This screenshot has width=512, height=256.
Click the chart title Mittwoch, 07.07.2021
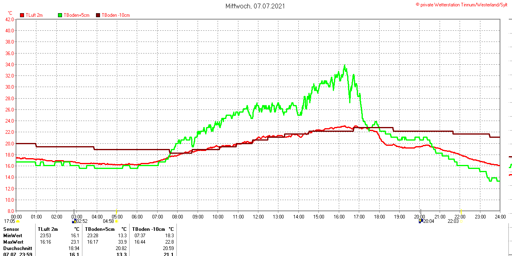(255, 6)
